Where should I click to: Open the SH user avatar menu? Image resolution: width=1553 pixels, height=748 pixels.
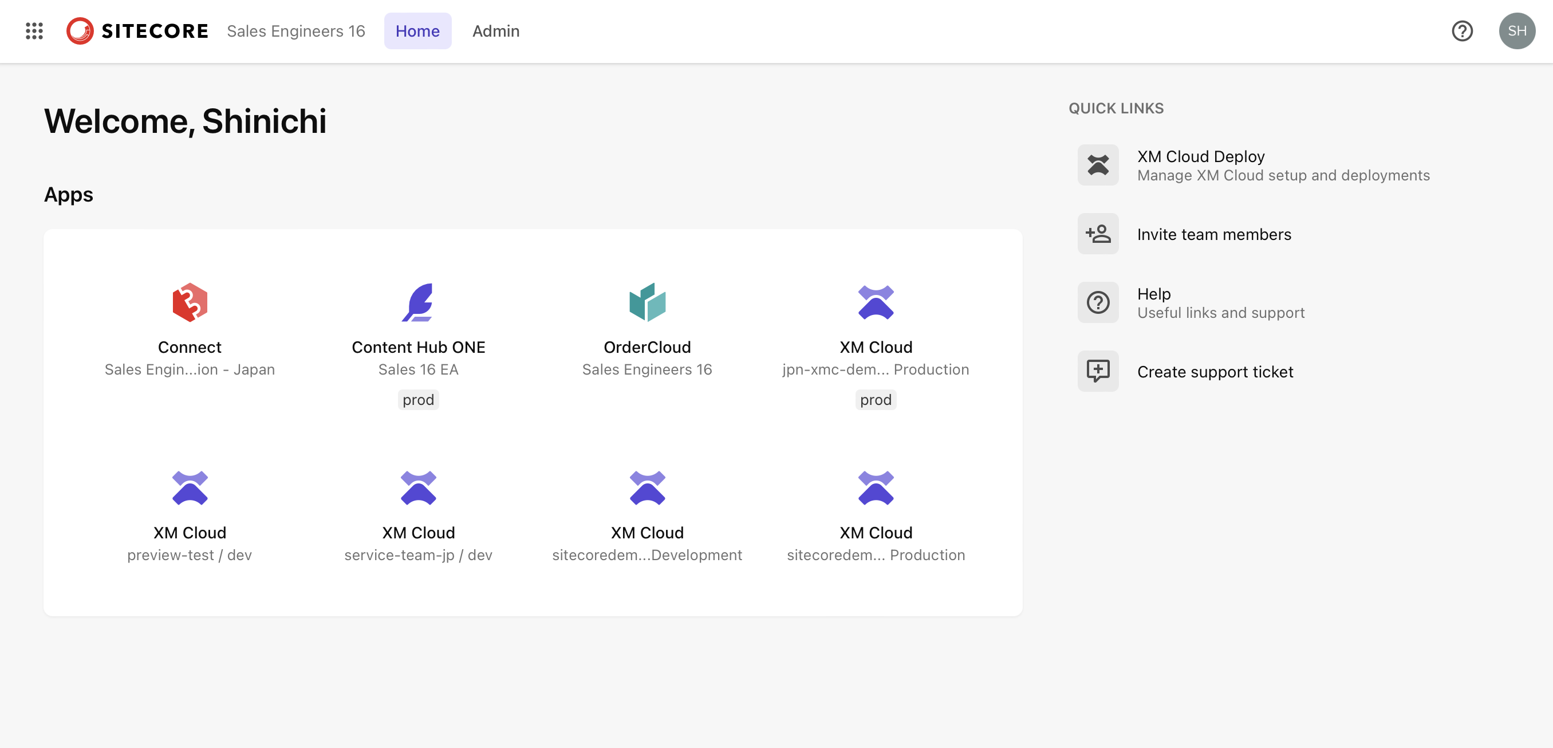pyautogui.click(x=1517, y=31)
